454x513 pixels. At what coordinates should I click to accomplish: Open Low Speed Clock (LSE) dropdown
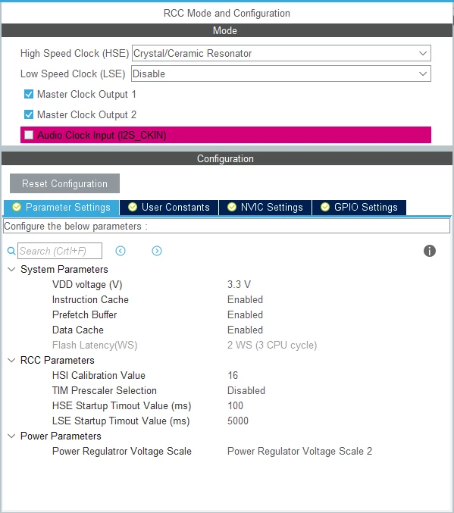tap(281, 74)
